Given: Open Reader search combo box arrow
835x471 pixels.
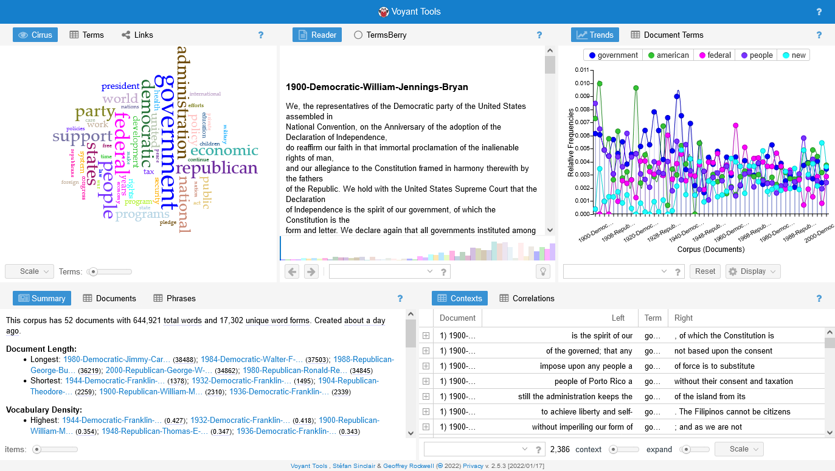Looking at the screenshot, I should pos(430,271).
